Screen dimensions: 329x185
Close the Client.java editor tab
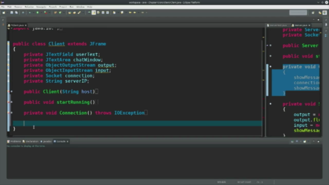26,25
